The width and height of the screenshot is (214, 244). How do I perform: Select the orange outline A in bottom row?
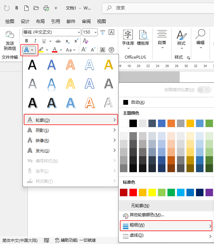click(x=90, y=103)
